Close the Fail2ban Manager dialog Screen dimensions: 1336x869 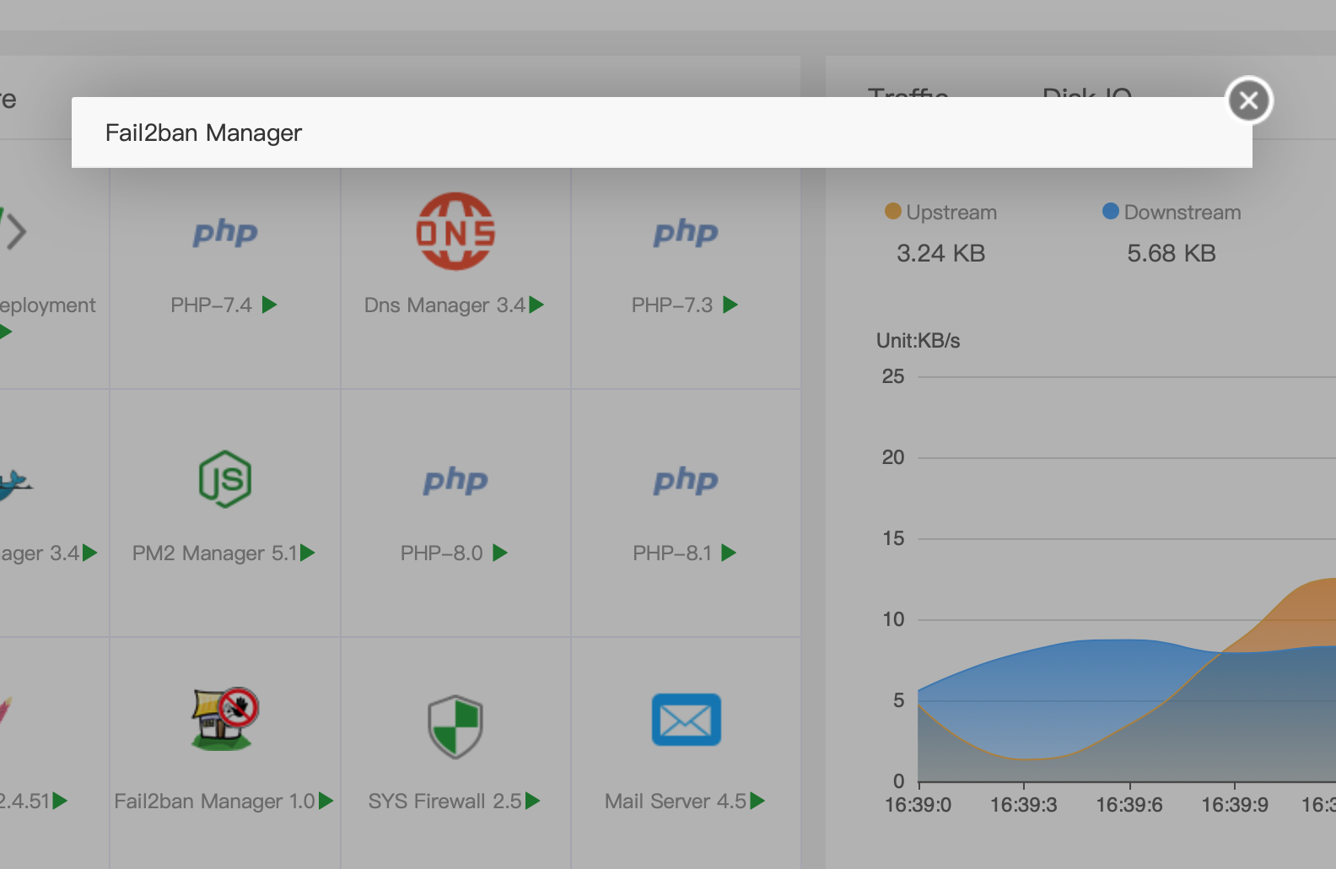click(x=1249, y=100)
